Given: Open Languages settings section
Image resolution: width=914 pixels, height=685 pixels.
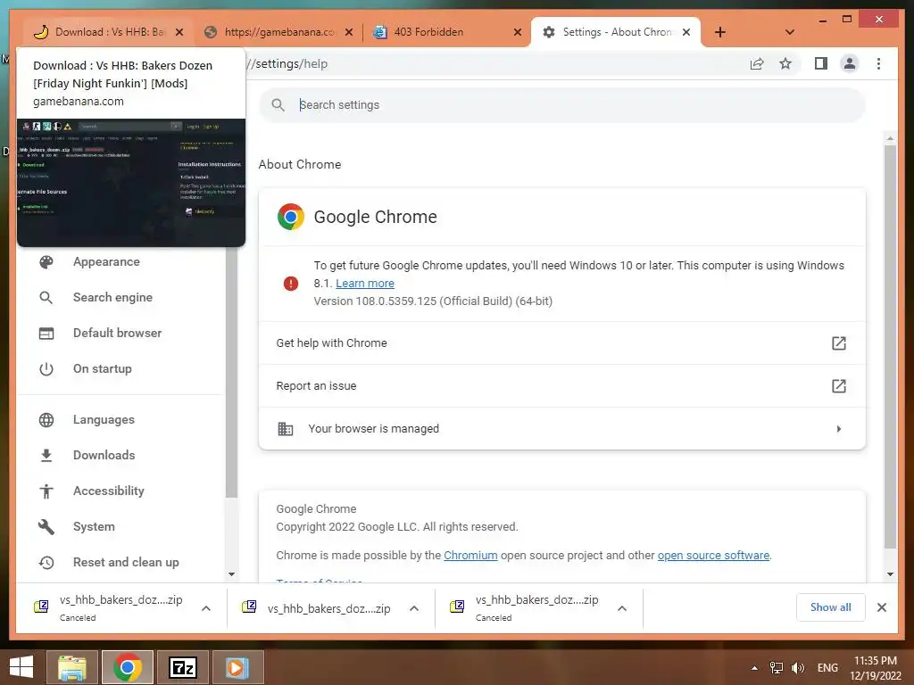Looking at the screenshot, I should 104,420.
